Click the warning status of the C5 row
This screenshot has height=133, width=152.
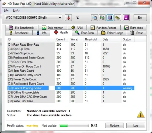coord(128,88)
